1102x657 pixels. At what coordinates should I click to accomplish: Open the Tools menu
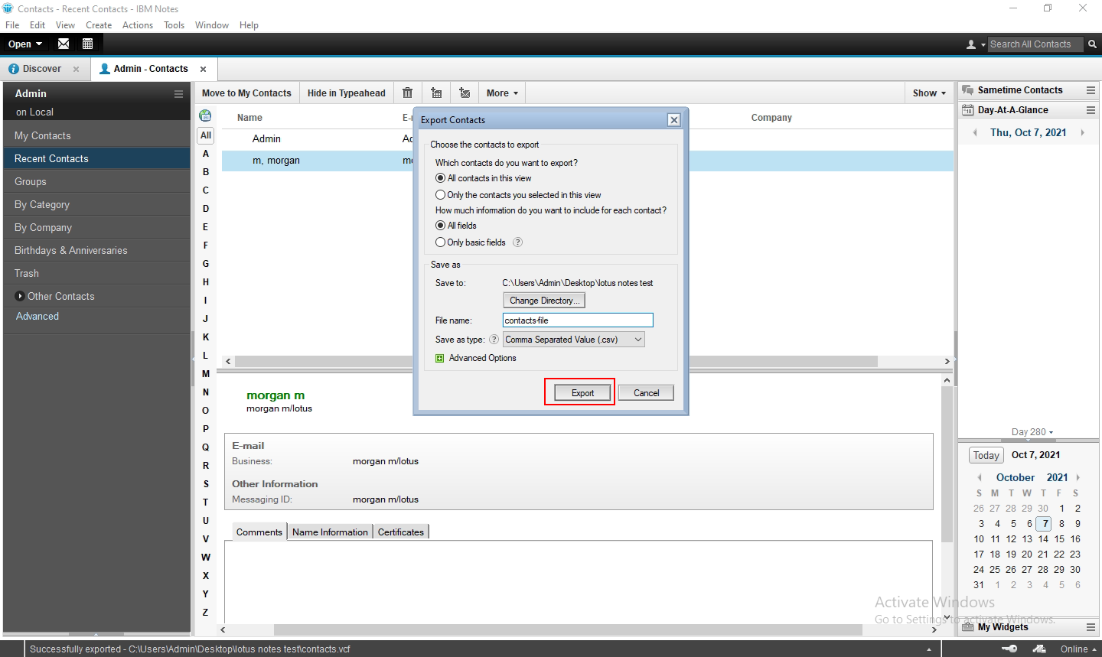click(x=174, y=25)
